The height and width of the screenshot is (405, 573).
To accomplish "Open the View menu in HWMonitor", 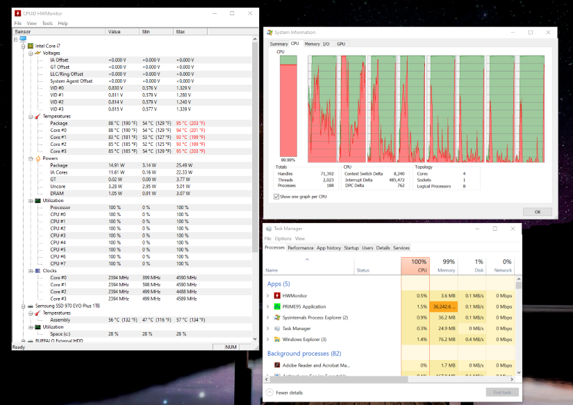I will tap(32, 24).
